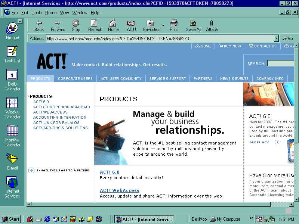Select ACT! USER COMMUNITY tab
Viewport: 299px width, 224px height.
pos(121,79)
